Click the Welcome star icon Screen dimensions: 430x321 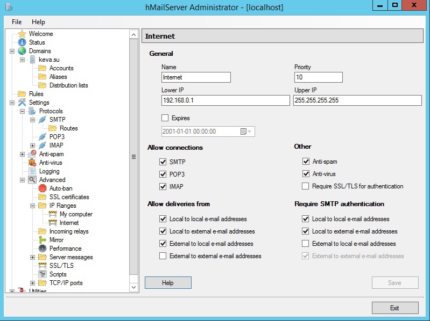22,34
